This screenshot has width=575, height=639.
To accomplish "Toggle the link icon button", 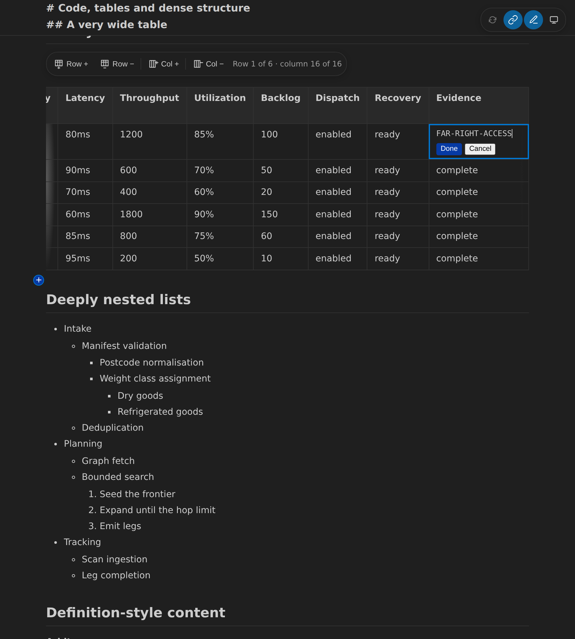I will click(513, 20).
